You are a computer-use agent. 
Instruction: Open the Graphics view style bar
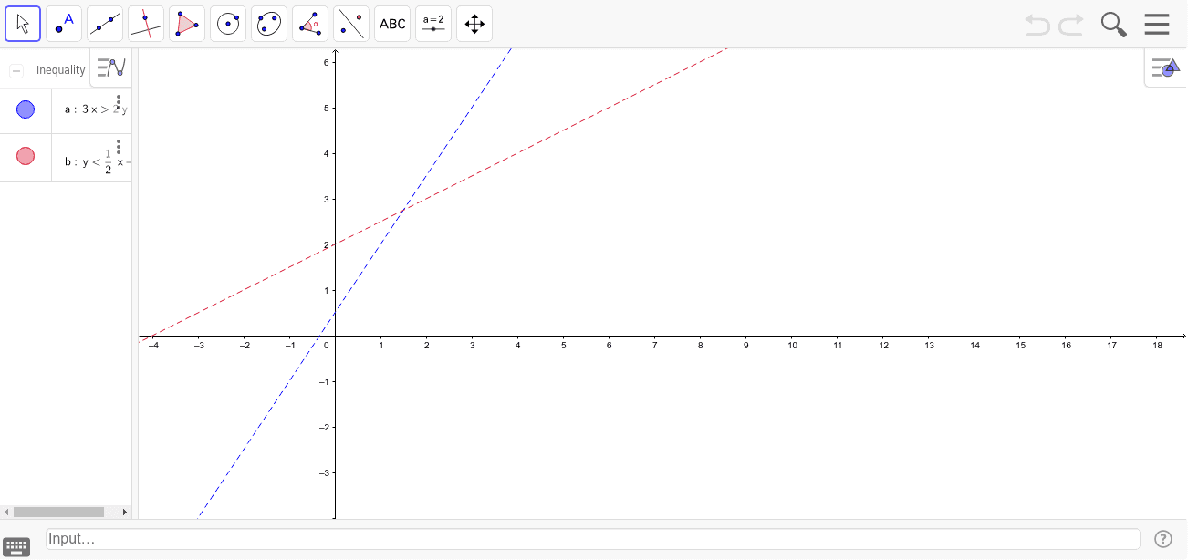(x=1164, y=67)
